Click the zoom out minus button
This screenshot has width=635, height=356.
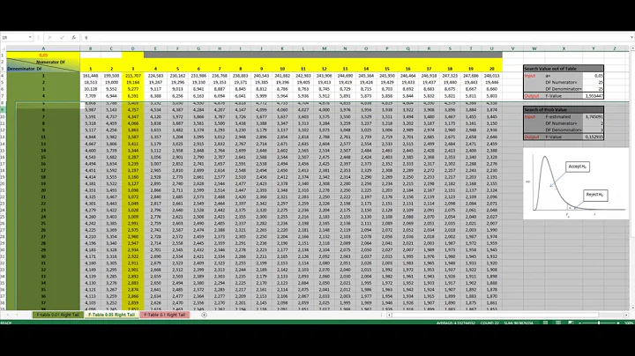coord(580,323)
